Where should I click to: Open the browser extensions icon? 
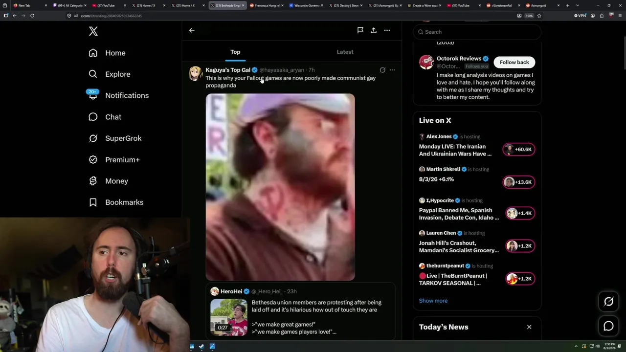tap(602, 16)
